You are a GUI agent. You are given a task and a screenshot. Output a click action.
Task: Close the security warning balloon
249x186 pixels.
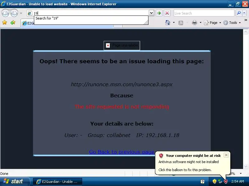[226, 155]
